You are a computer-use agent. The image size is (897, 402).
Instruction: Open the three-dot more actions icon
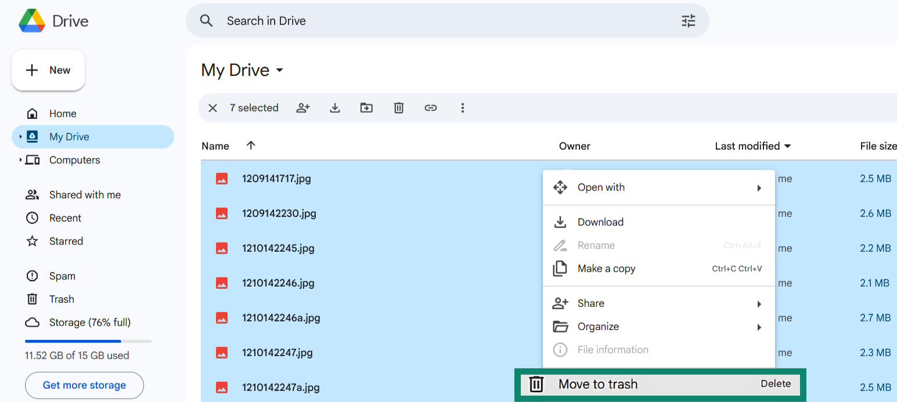pyautogui.click(x=462, y=108)
